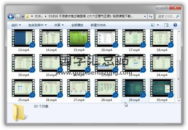Select the 16.mp4 video thumbnail
188x130 pixels.
(x=106, y=38)
